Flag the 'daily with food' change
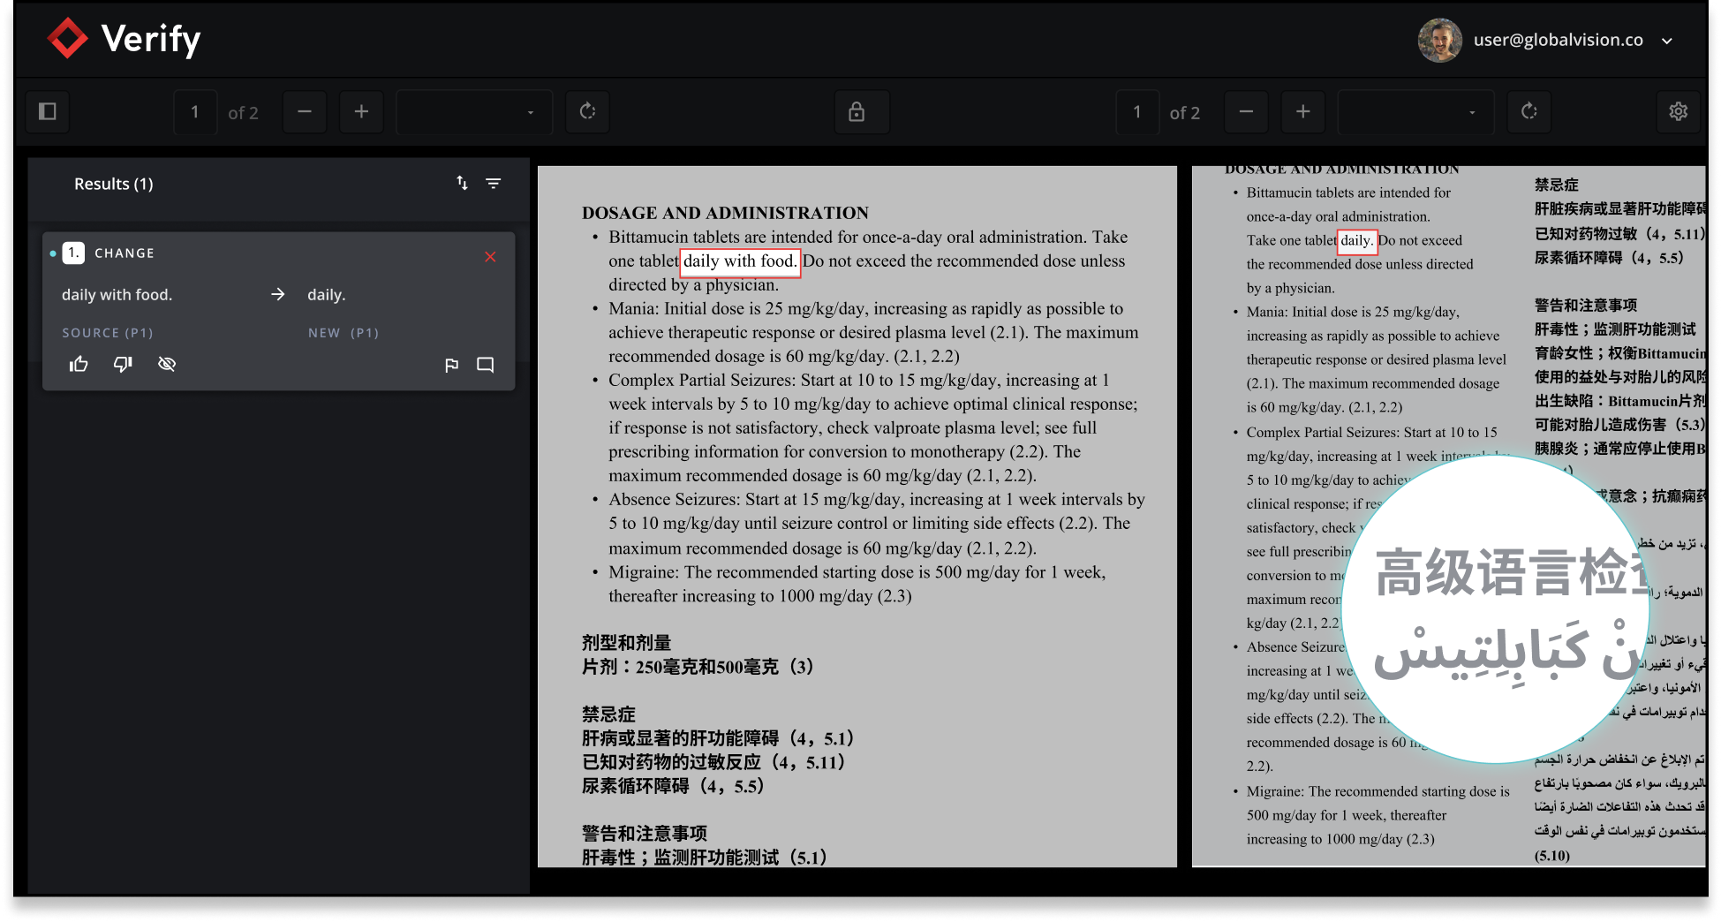 (452, 364)
